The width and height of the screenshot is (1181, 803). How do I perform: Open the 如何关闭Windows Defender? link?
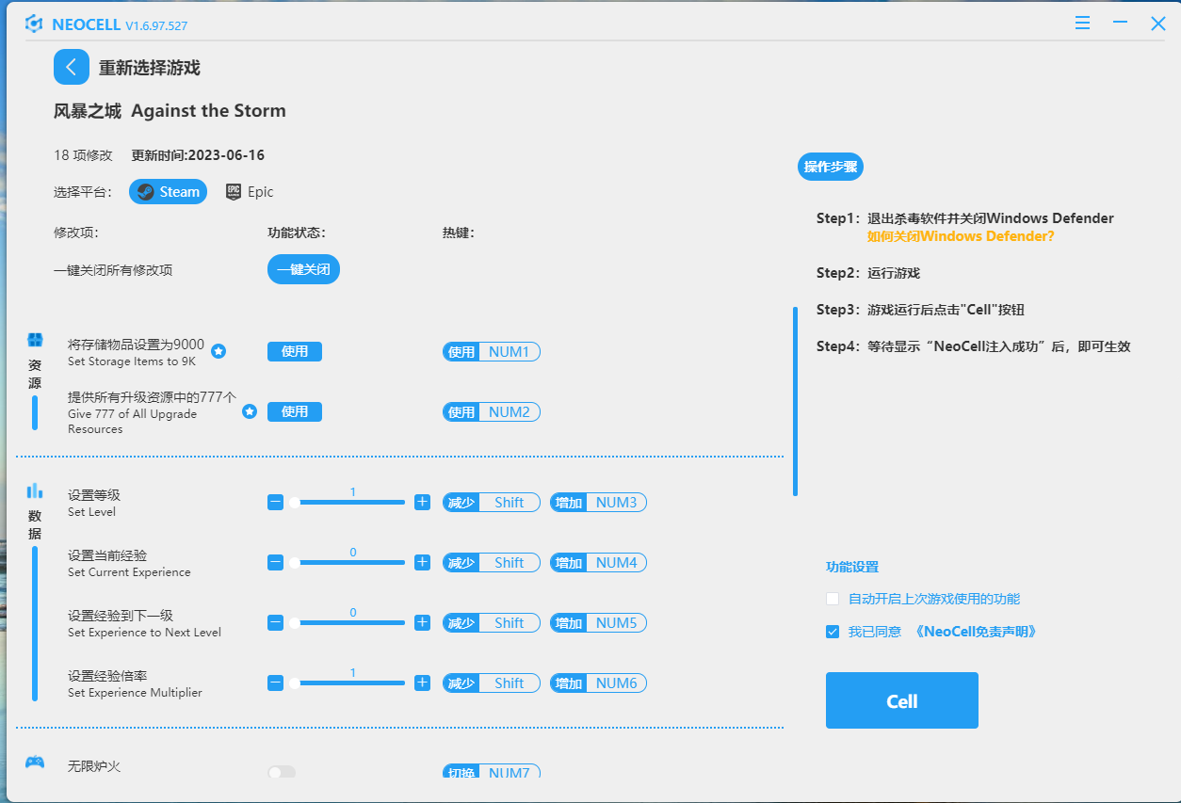(961, 236)
